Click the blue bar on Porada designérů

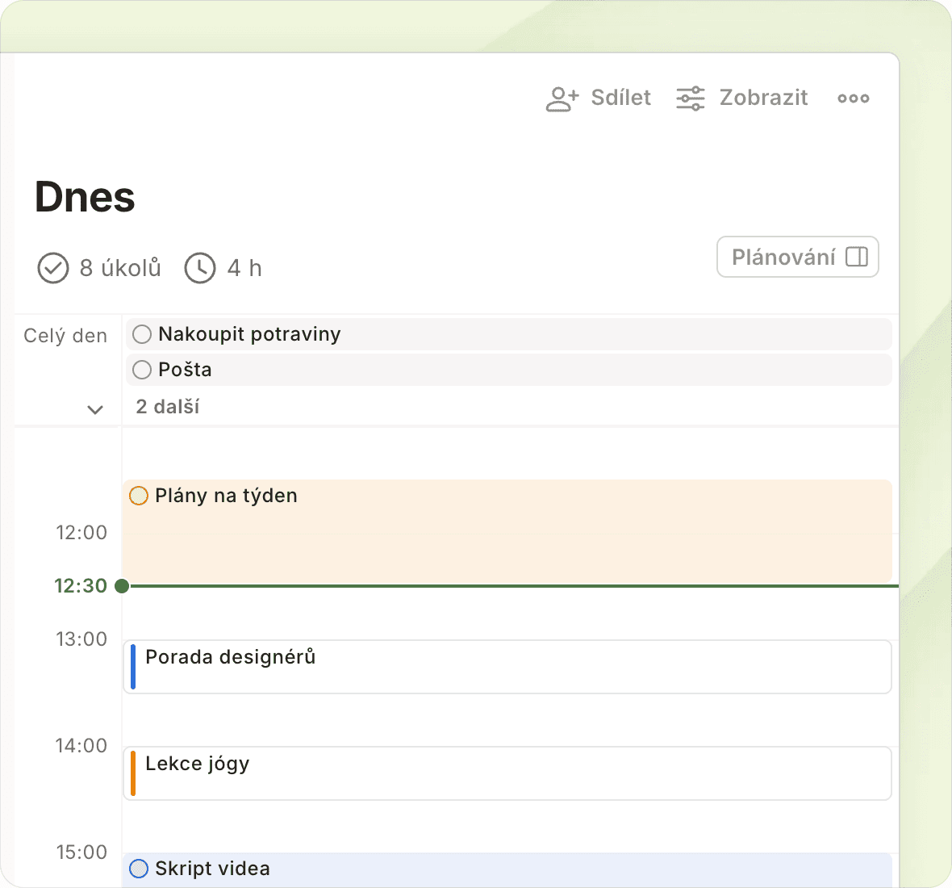133,667
